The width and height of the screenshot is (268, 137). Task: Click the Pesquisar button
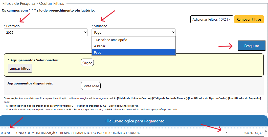252,46
